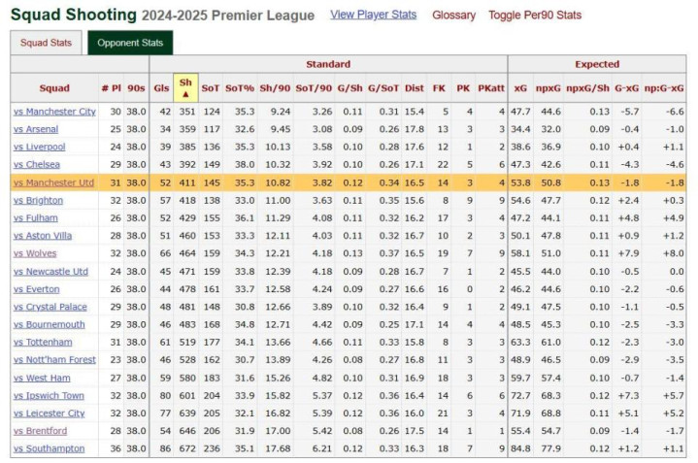Open the Glossary
Viewport: 698px width, 463px height.
pos(453,16)
